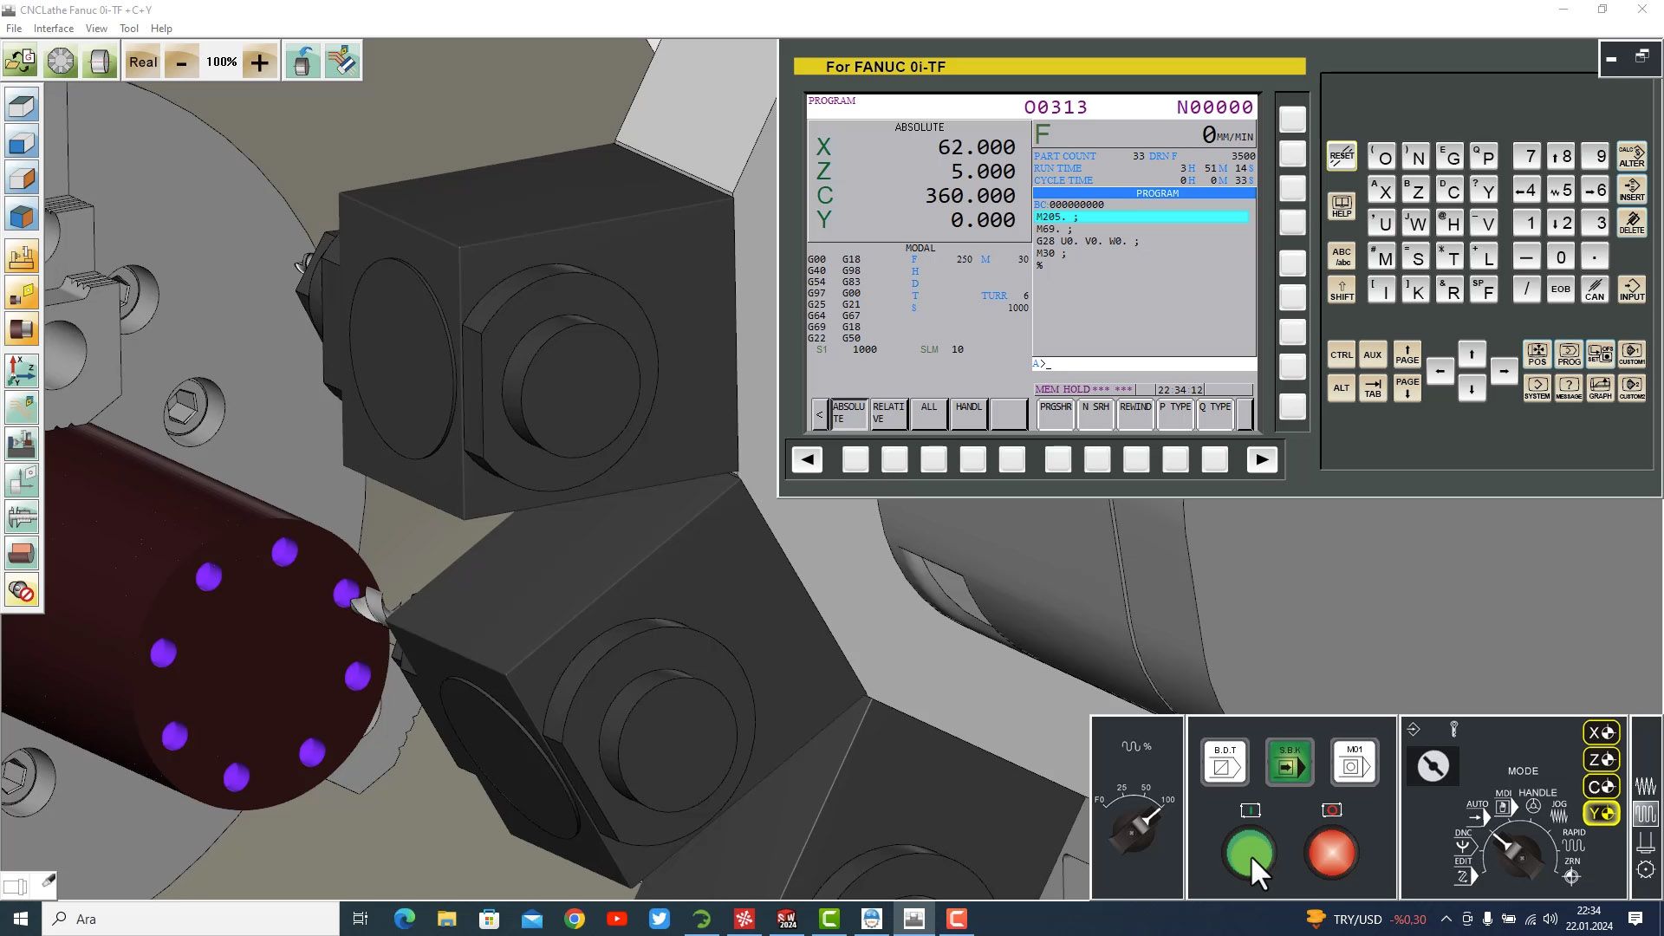Open the OFS/SET function key

coord(1601,354)
